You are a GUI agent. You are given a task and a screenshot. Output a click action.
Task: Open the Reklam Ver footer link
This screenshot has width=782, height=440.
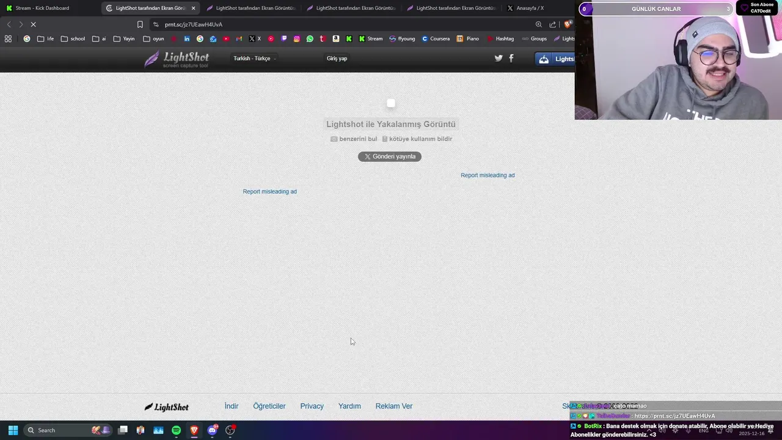point(394,406)
